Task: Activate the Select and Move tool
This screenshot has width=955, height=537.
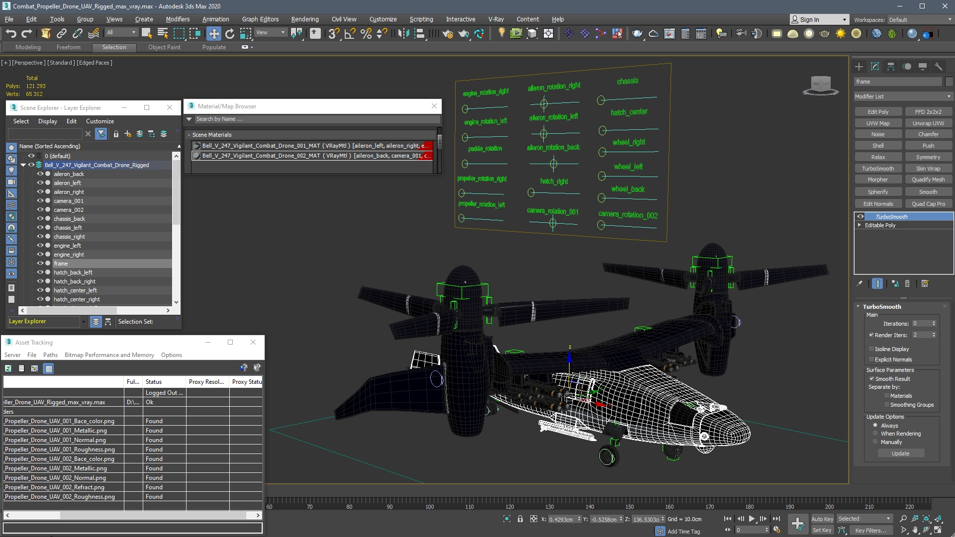Action: point(213,34)
